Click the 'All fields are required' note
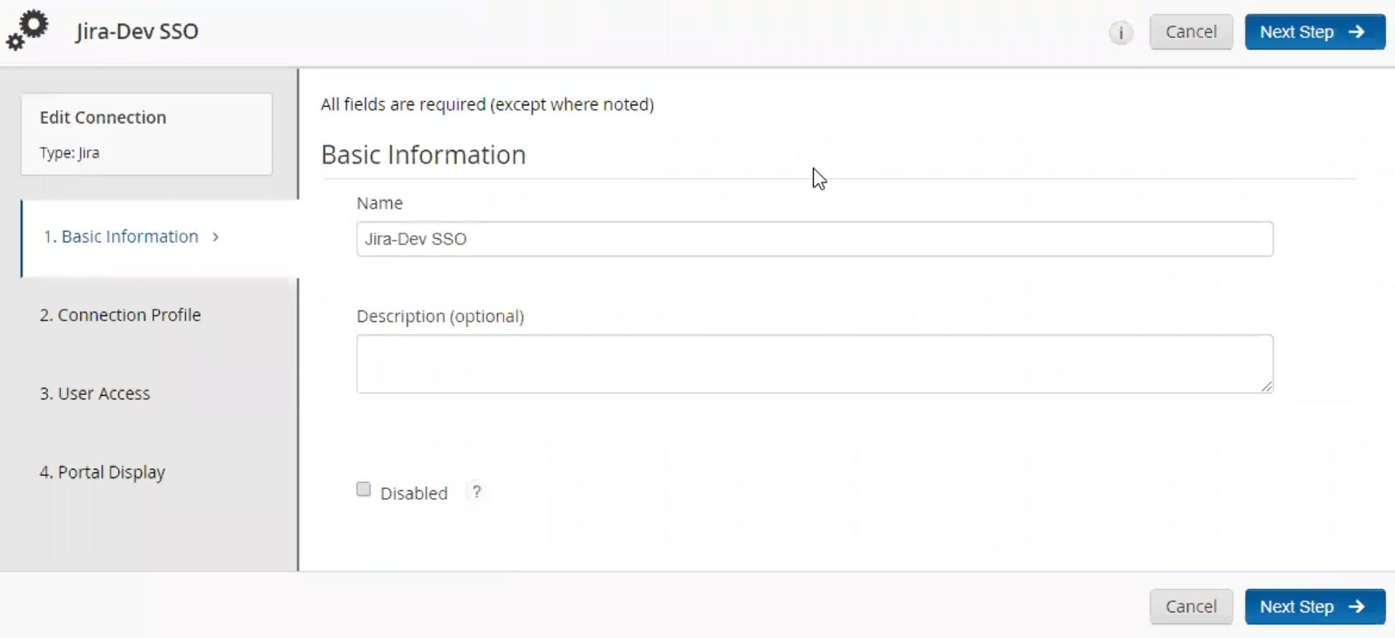 tap(487, 105)
